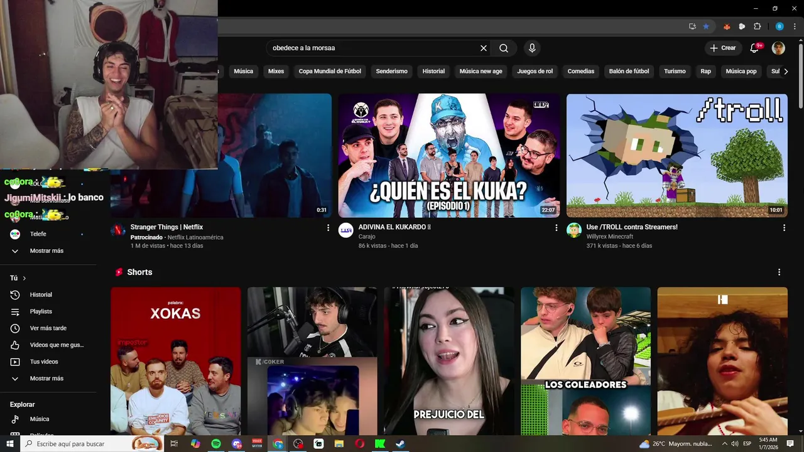
Task: Open the PREJUICIO DEL short thumbnail
Action: tap(449, 362)
